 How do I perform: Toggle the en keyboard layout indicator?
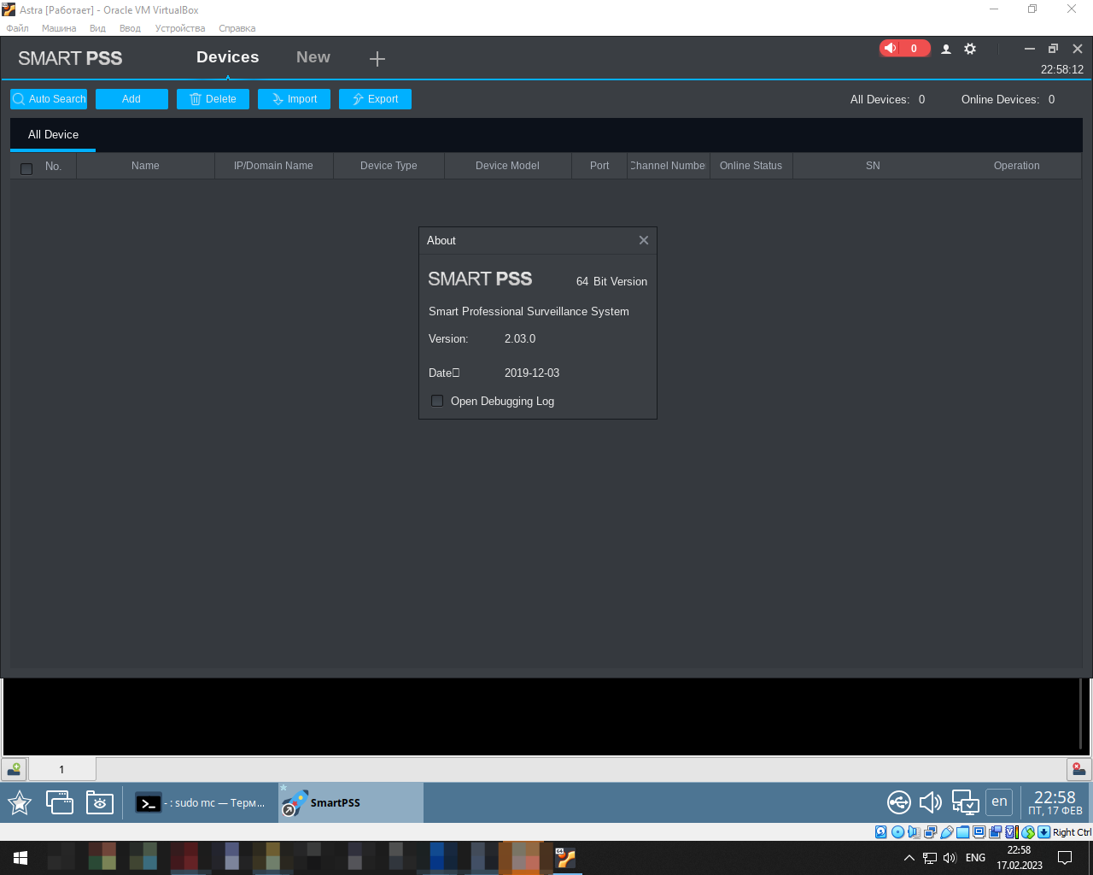point(999,802)
